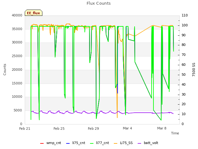Click the 25000 left axis label
This screenshot has width=198, height=149.
point(17,56)
